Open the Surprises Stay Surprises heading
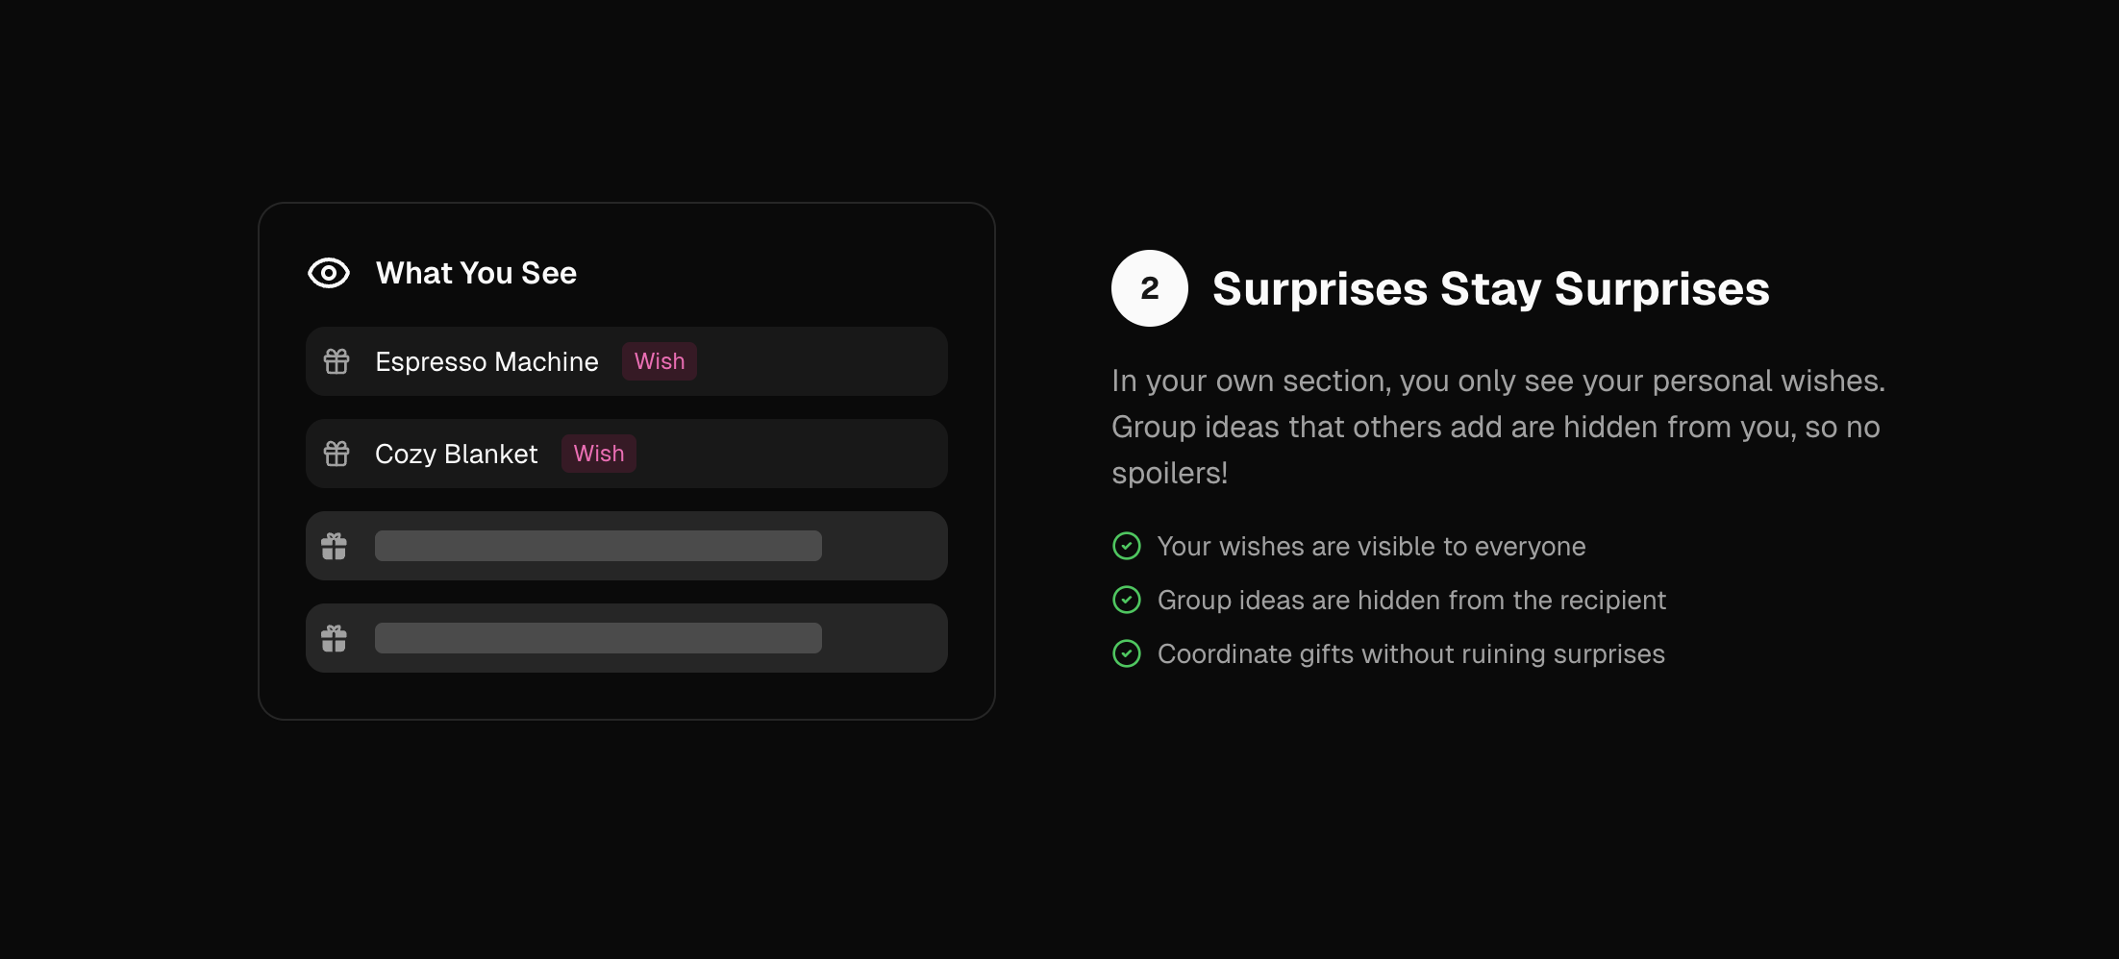 (x=1490, y=288)
